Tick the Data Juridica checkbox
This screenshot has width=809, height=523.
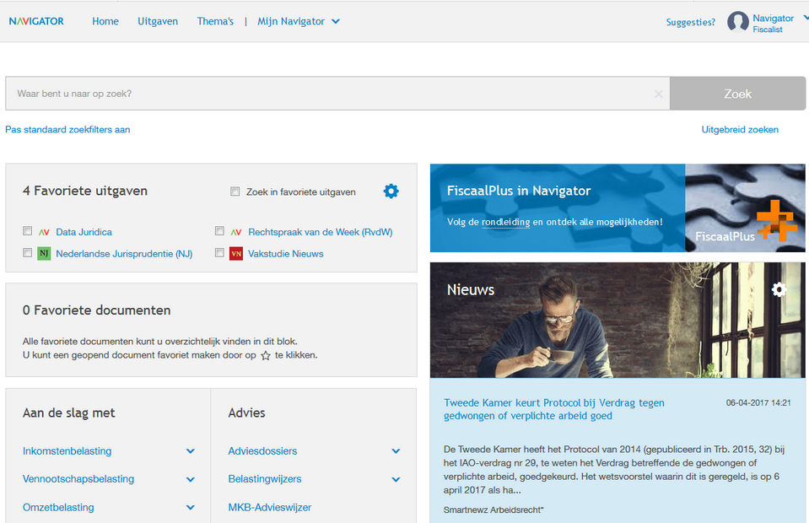click(x=28, y=231)
